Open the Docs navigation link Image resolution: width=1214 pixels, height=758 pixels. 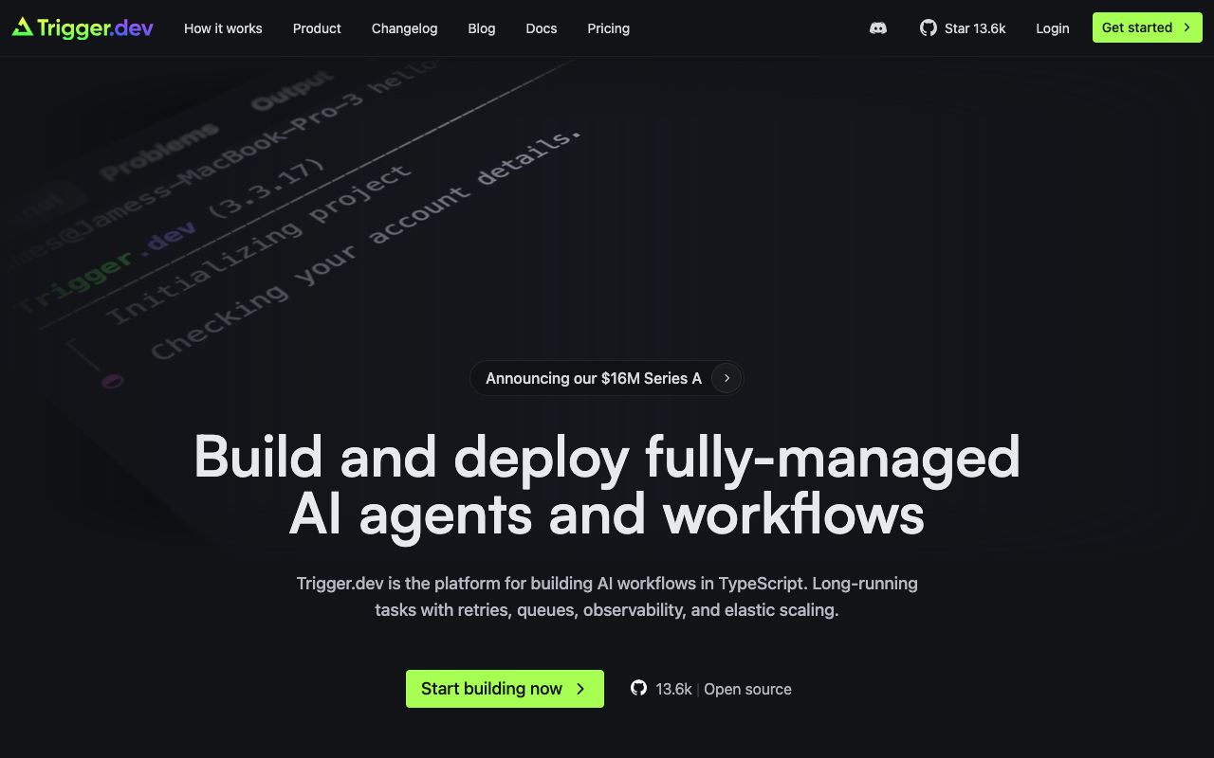pos(541,28)
